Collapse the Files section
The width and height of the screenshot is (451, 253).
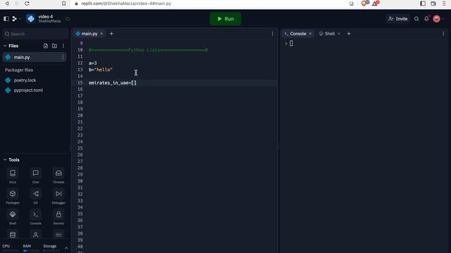pos(5,46)
